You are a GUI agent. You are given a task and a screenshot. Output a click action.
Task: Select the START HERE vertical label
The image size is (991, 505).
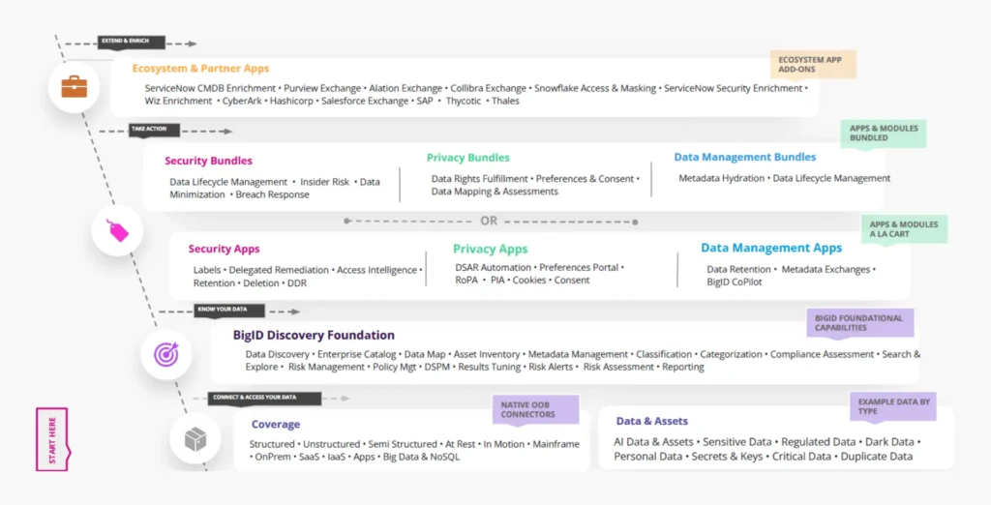(51, 439)
